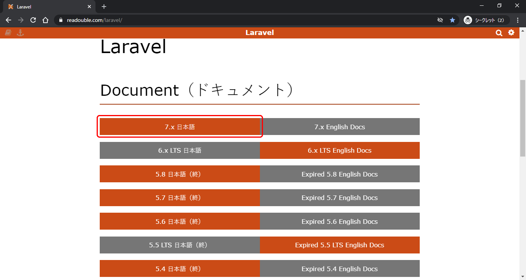Click the page vertical scrollbar thumb
This screenshot has width=526, height=280.
(523, 118)
